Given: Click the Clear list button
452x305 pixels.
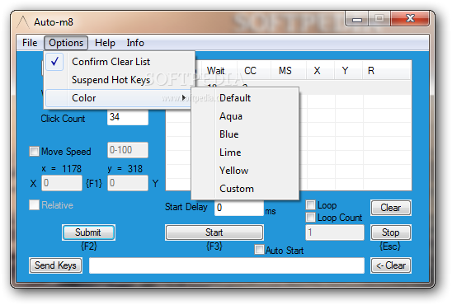Looking at the screenshot, I should tap(391, 208).
